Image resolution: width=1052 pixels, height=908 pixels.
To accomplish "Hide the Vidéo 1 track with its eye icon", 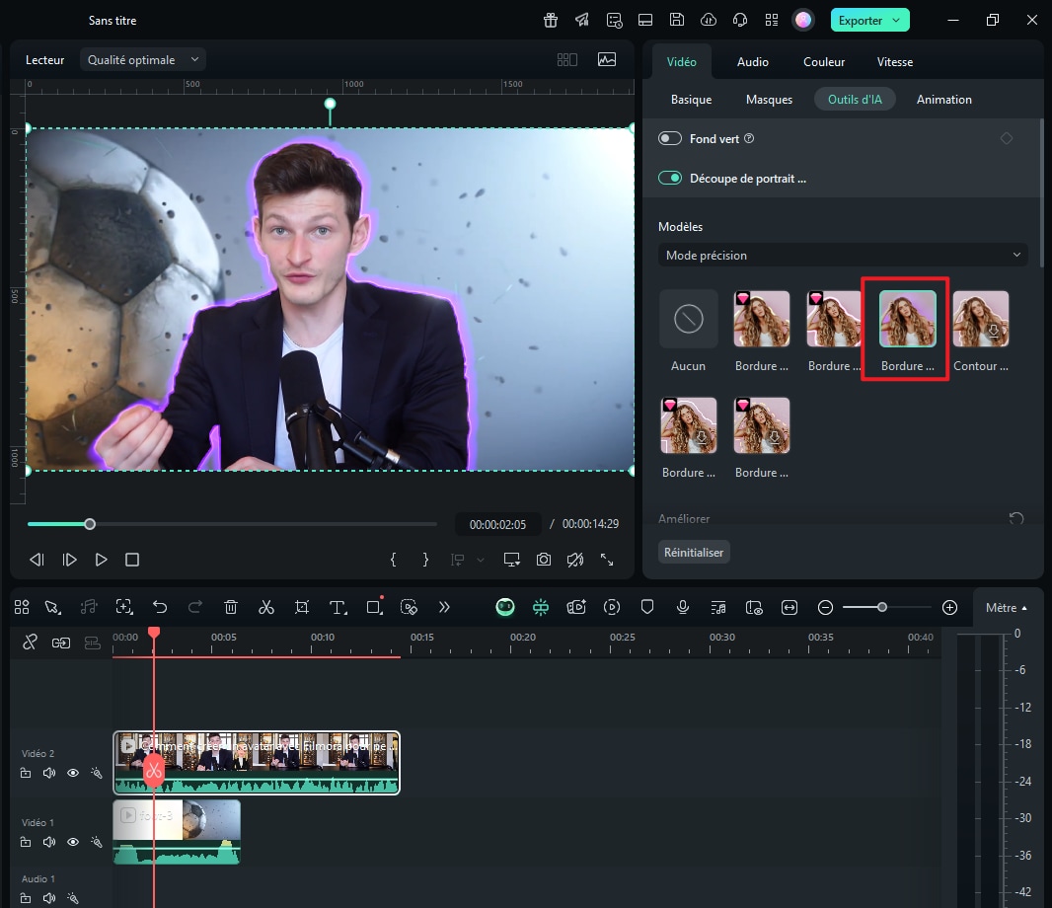I will click(x=73, y=842).
